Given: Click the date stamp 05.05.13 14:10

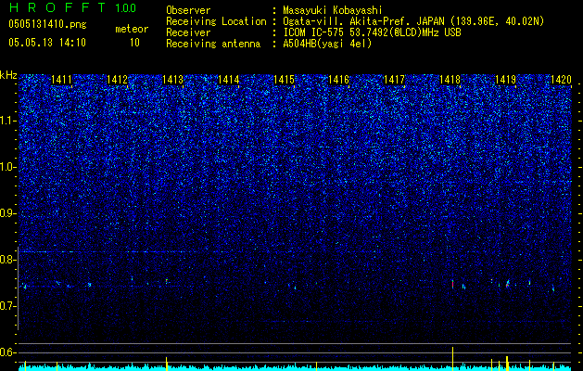Looking at the screenshot, I should click(47, 43).
